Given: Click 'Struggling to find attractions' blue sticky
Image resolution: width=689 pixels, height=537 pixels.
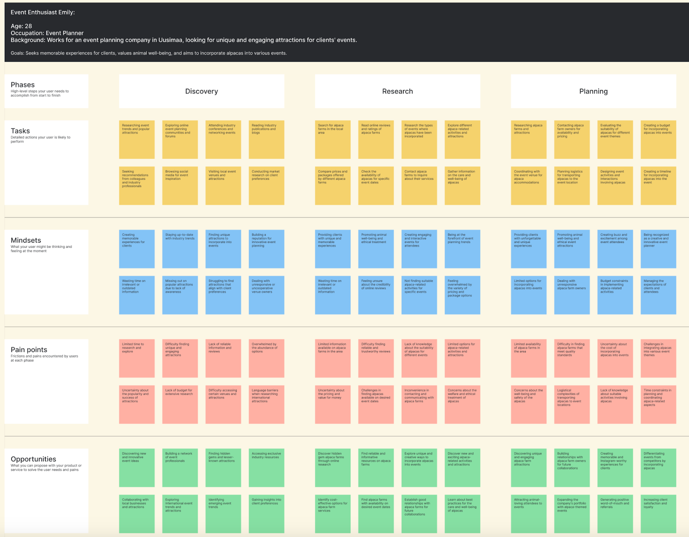Looking at the screenshot, I should 223,295.
